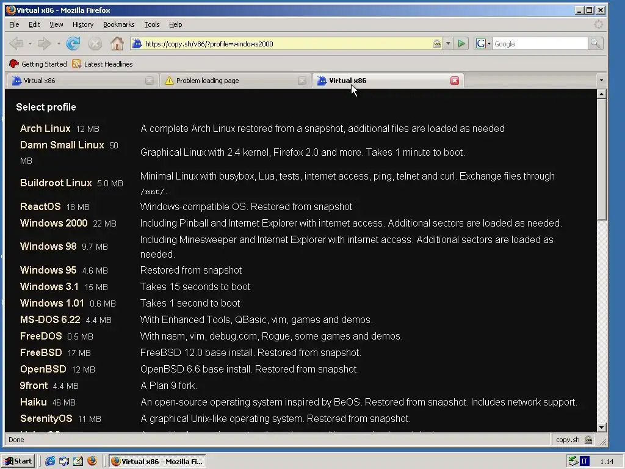Open the Getting Started bookmark
625x469 pixels.
click(x=38, y=64)
